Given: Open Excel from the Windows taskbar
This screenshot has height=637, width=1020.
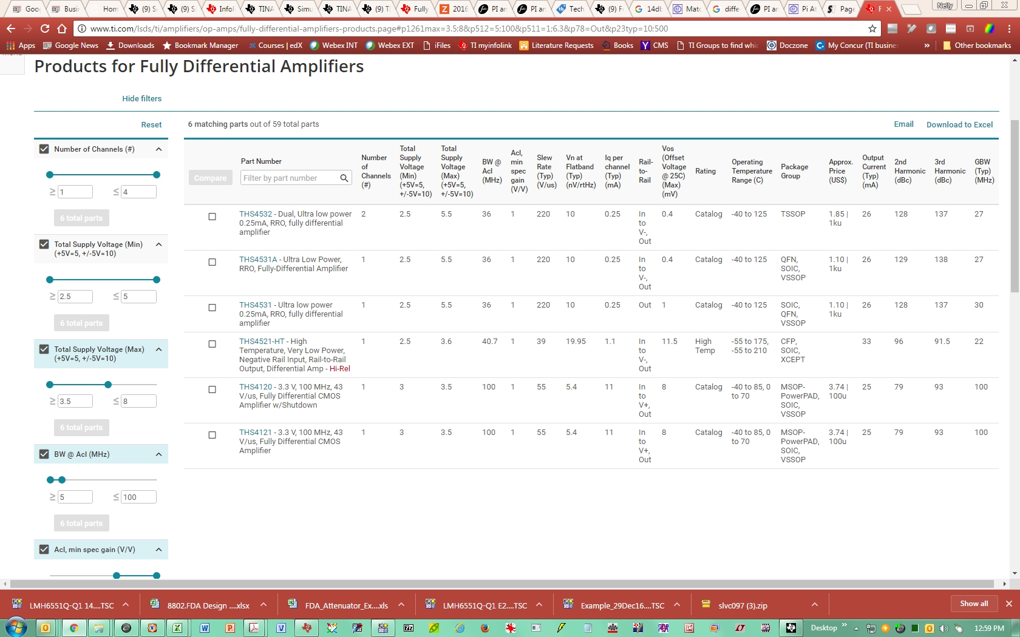Looking at the screenshot, I should [x=177, y=628].
